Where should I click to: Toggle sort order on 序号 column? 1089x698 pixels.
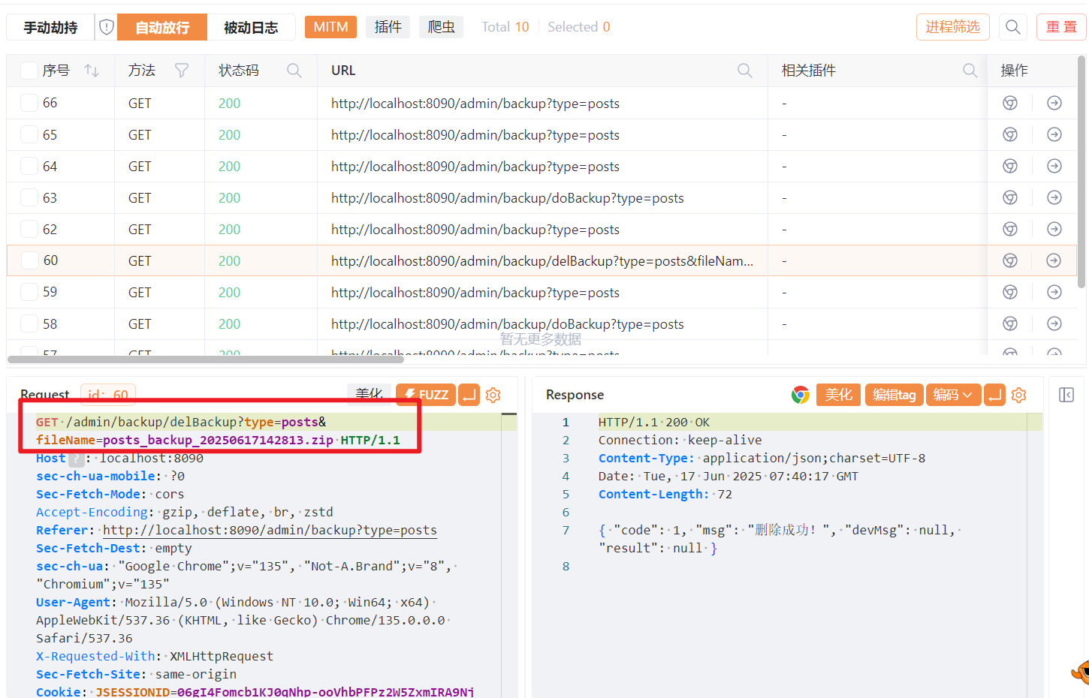pos(92,71)
